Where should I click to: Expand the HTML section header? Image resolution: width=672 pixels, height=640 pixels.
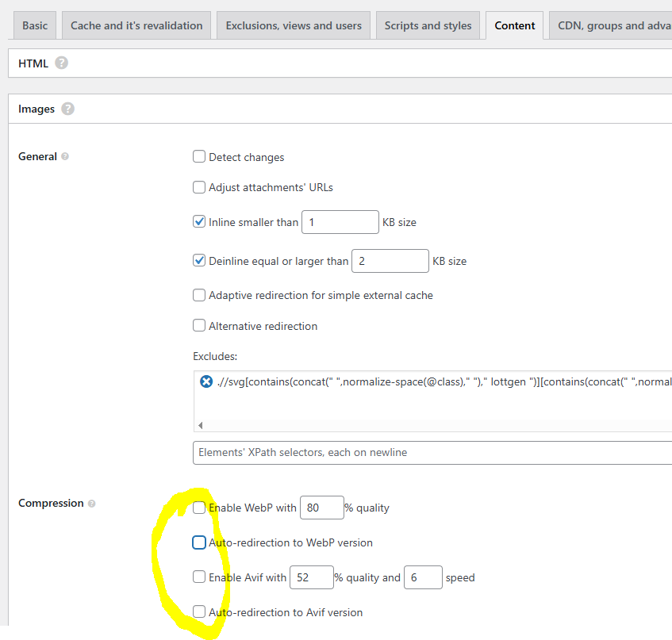(x=33, y=63)
